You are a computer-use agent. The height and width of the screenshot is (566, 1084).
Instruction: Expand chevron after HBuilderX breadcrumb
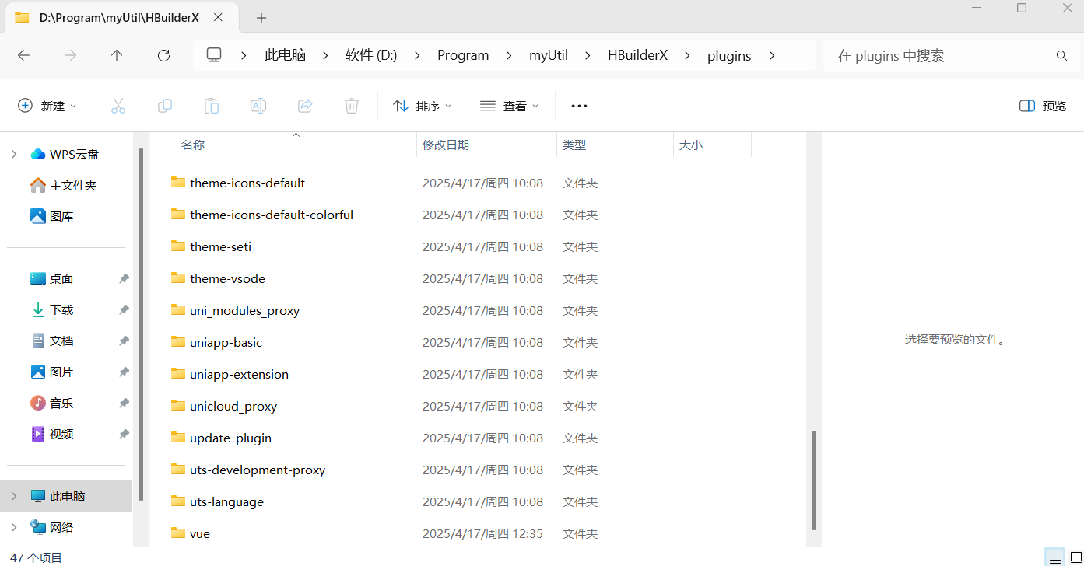pos(687,55)
